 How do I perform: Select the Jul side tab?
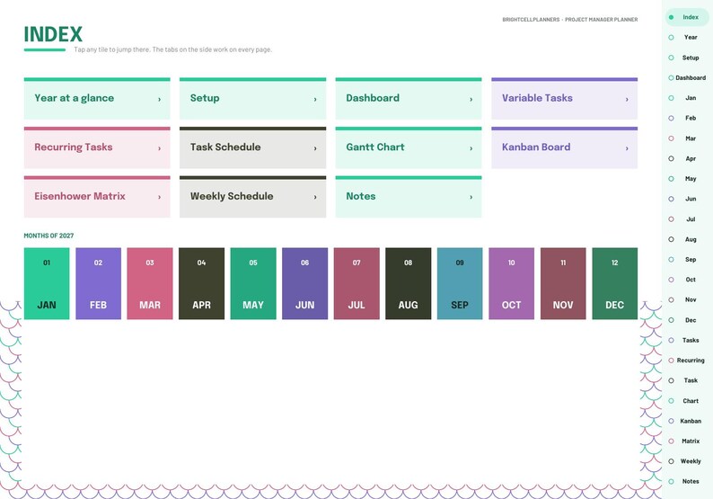click(x=687, y=219)
